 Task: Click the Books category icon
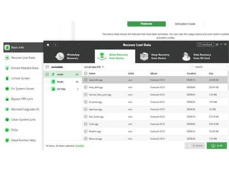tap(53, 82)
